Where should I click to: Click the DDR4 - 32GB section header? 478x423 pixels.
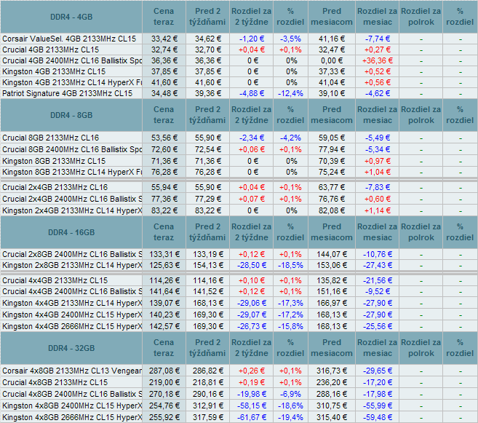click(x=71, y=348)
